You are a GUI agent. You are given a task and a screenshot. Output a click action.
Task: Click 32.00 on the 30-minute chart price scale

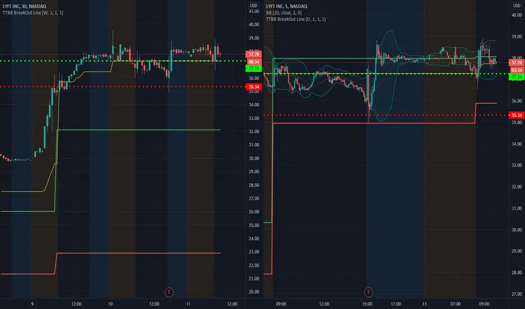click(254, 131)
